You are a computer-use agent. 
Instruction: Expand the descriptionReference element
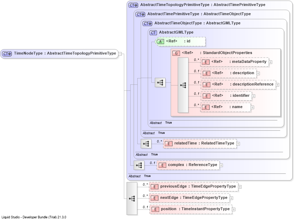pos(277,85)
